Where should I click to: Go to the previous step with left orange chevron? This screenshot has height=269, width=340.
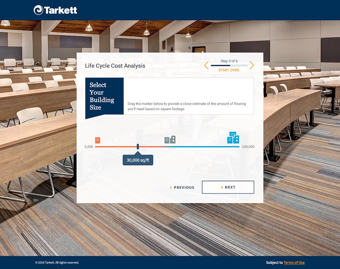click(206, 65)
